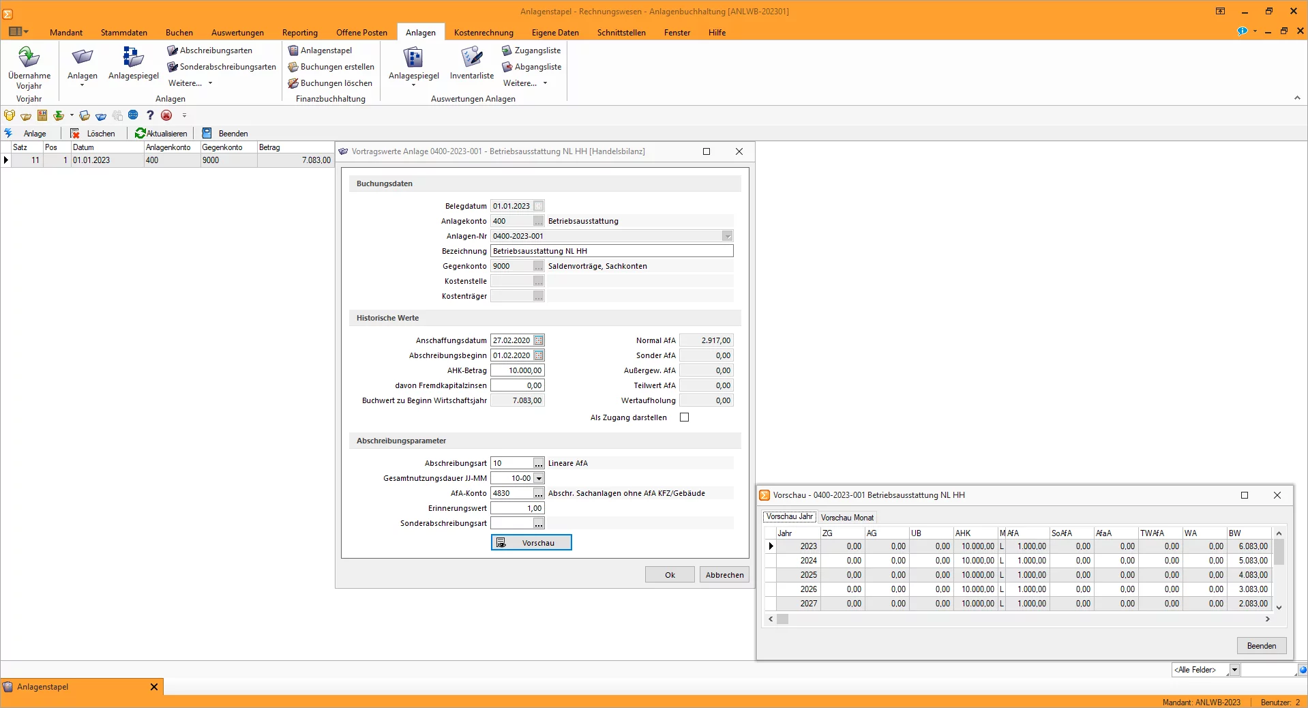Click the yellow database icon in quick toolbar
The image size is (1308, 708).
(x=10, y=115)
